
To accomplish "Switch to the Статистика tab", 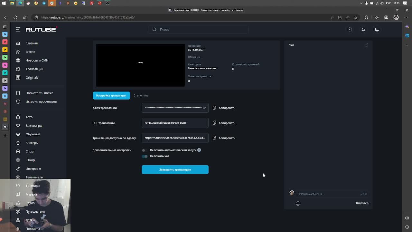I will [141, 95].
